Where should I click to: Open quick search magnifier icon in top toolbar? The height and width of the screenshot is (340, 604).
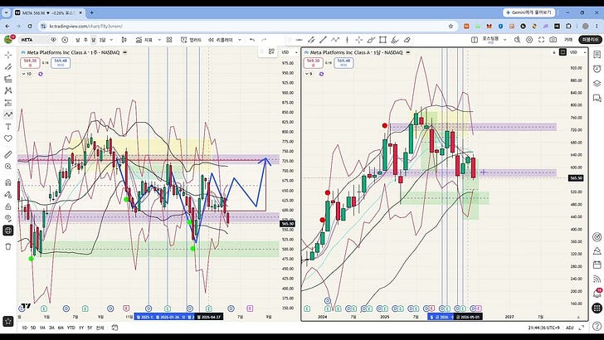518,40
